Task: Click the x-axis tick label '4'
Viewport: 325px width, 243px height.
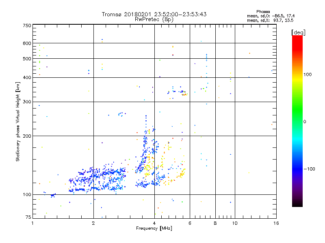Action: [x=154, y=223]
